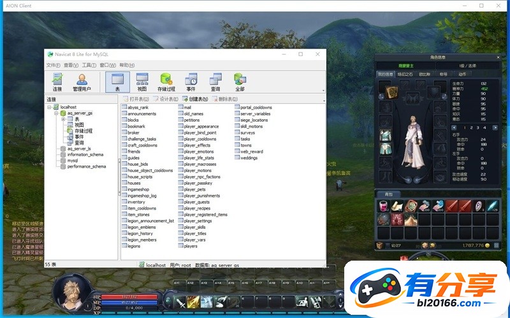
Task: Open the 查询 (Query) toolbar icon
Action: (215, 82)
